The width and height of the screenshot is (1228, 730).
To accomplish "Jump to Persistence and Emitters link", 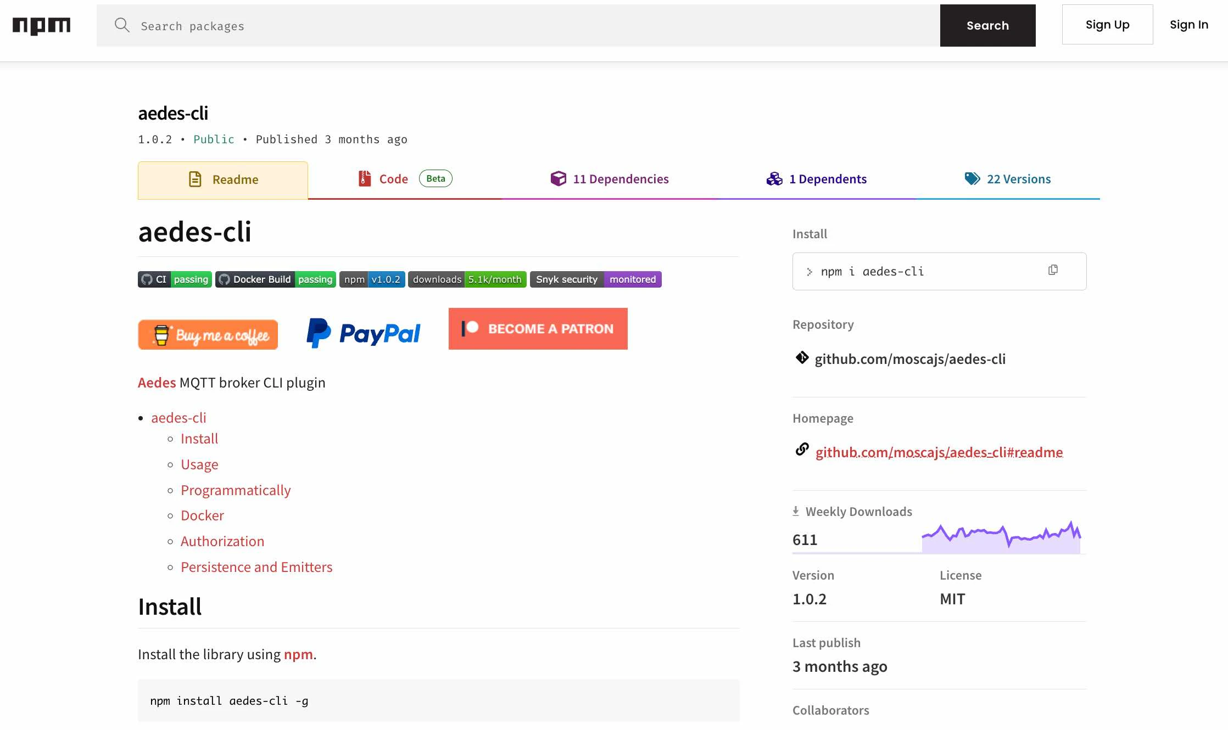I will [x=256, y=567].
